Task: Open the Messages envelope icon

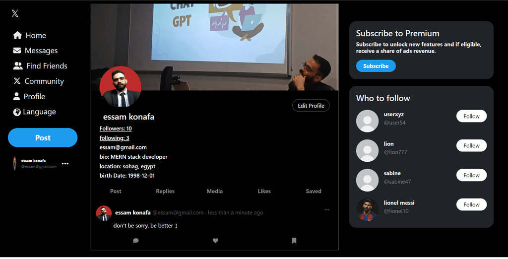Action: 17,51
